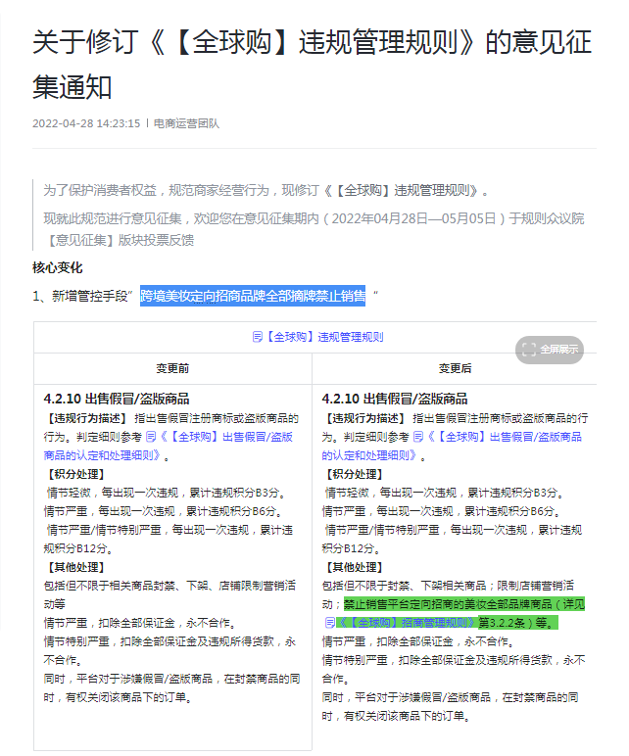Open highlighted 【全球购】招商管理规则 link
629x756 pixels.
408,623
